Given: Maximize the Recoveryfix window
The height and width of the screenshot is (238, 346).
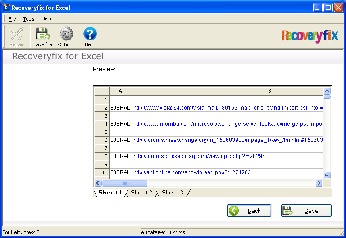Looking at the screenshot, I should point(328,8).
